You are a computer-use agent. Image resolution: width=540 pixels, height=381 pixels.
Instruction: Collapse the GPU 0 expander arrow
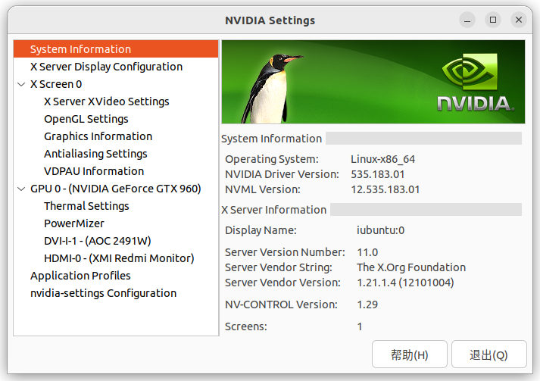click(x=21, y=189)
